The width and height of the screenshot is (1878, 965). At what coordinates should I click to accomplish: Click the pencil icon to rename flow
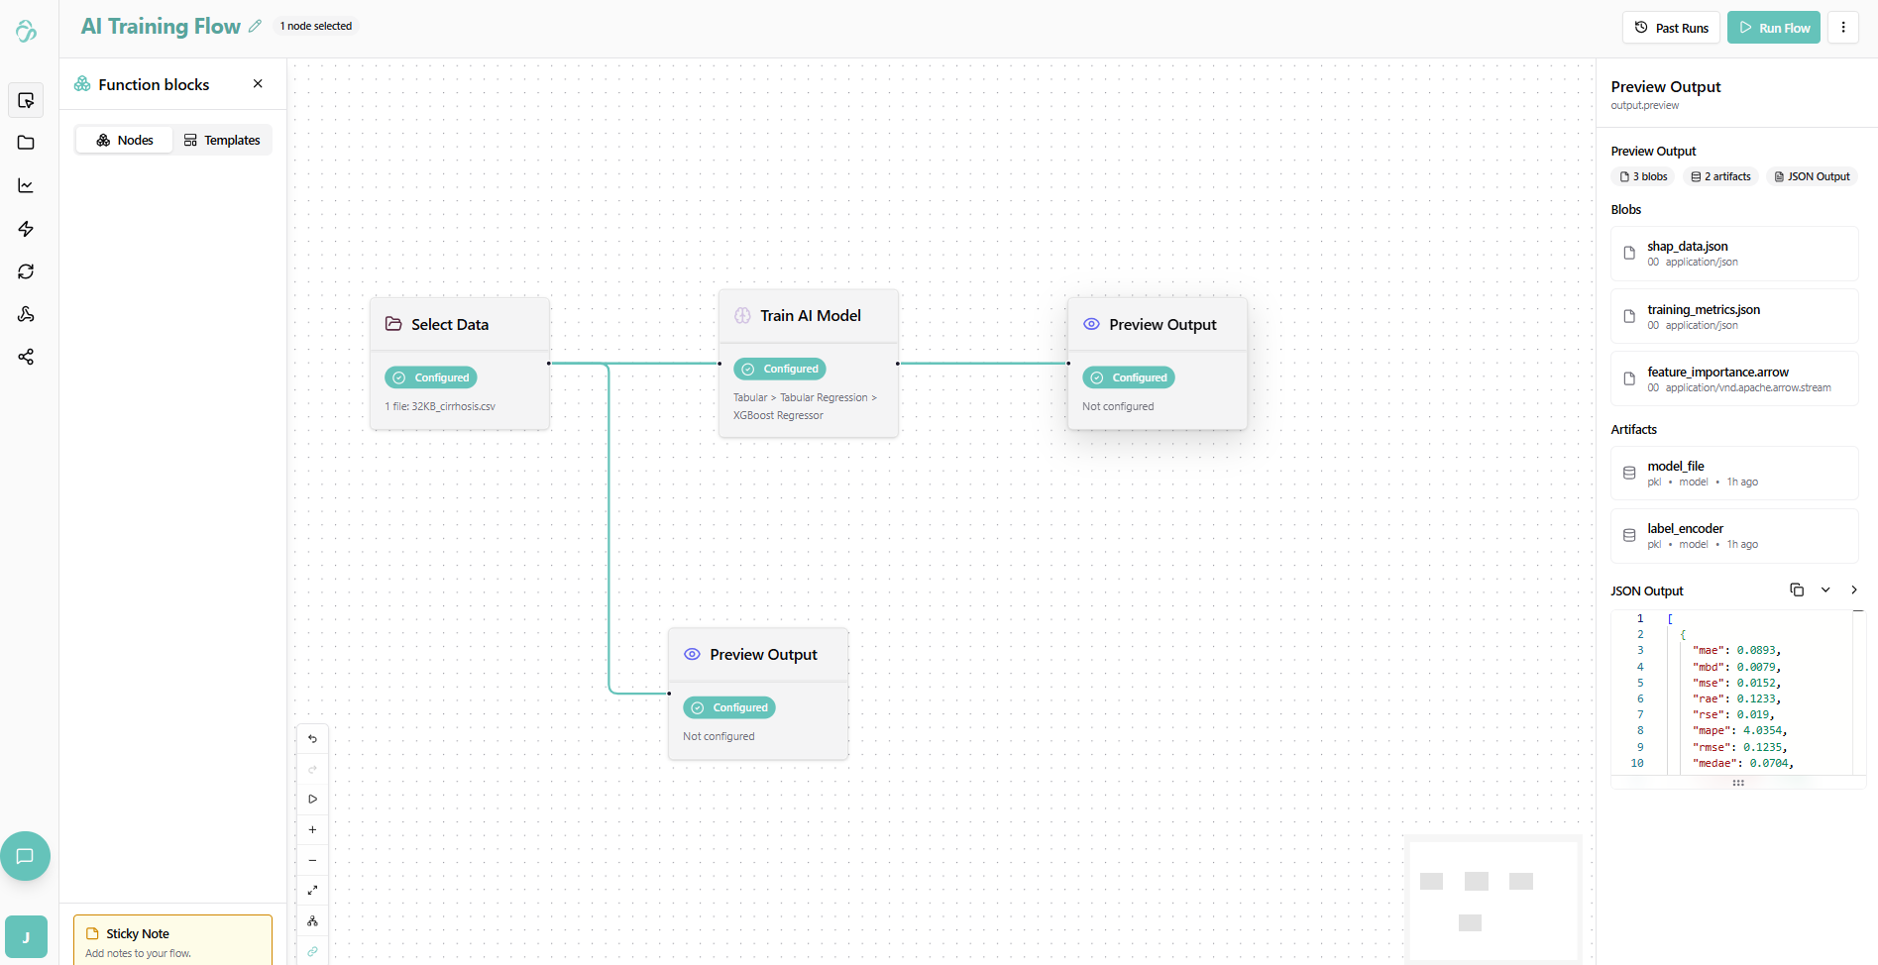point(255,27)
